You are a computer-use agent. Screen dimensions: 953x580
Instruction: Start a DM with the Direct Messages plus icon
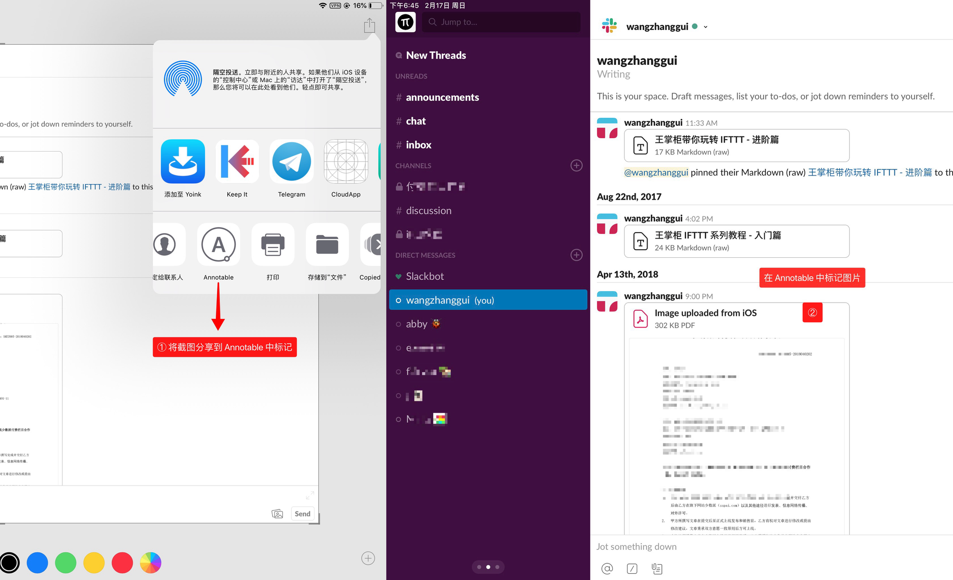577,255
